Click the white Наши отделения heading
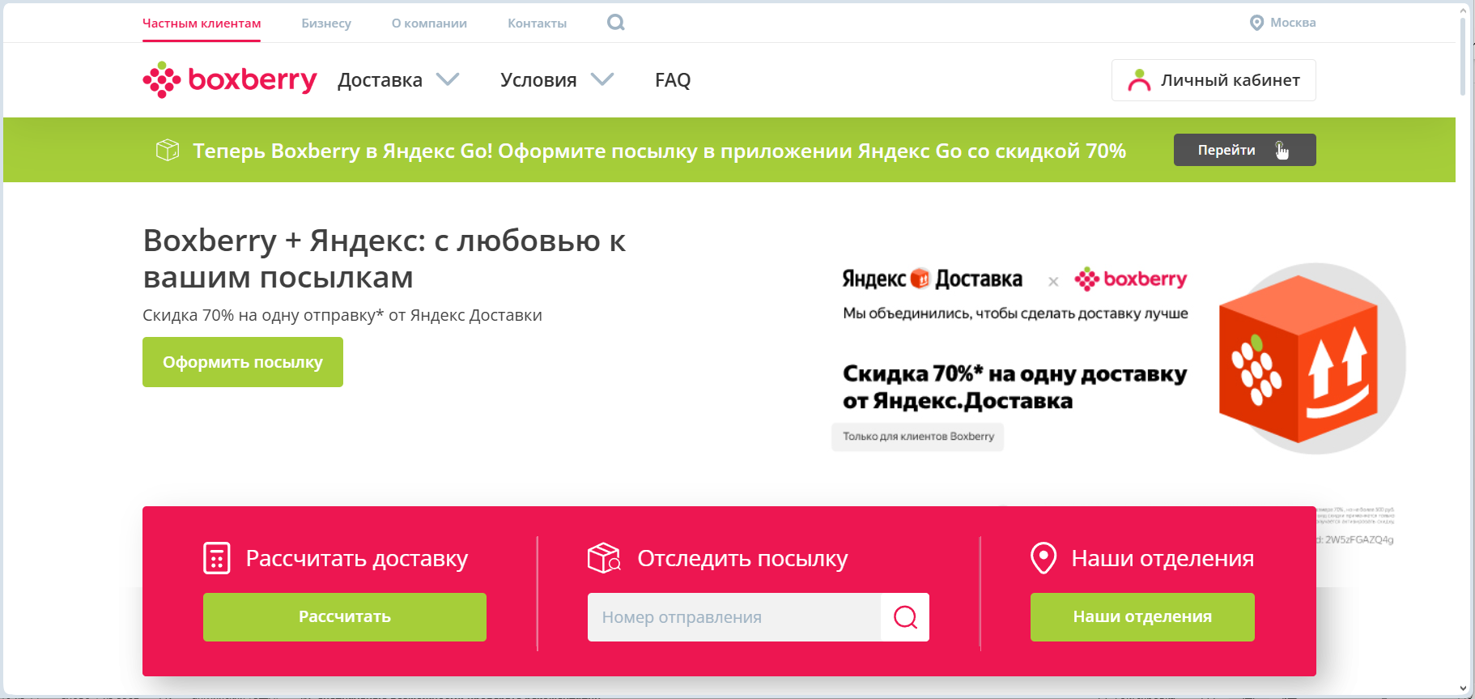The image size is (1475, 699). [1163, 558]
